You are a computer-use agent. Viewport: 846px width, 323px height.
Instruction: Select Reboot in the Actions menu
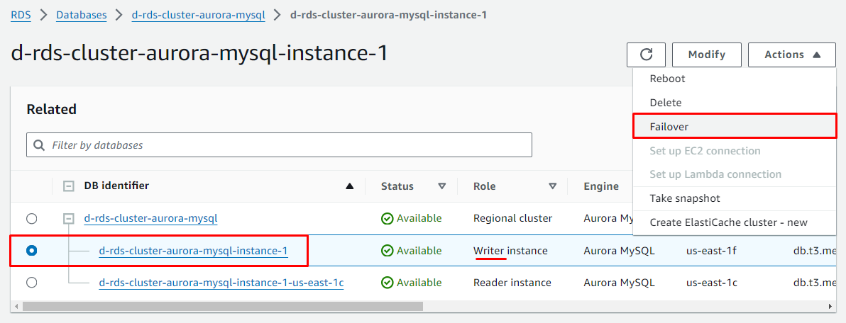667,79
